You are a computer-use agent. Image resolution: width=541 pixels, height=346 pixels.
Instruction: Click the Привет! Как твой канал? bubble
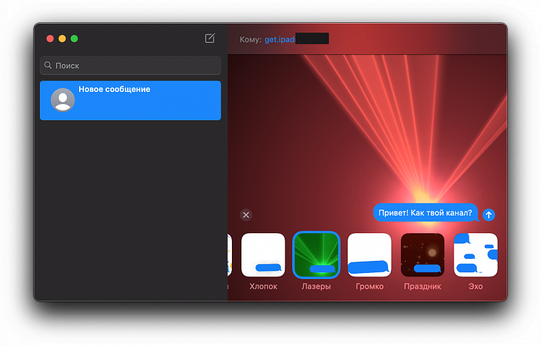tap(426, 213)
